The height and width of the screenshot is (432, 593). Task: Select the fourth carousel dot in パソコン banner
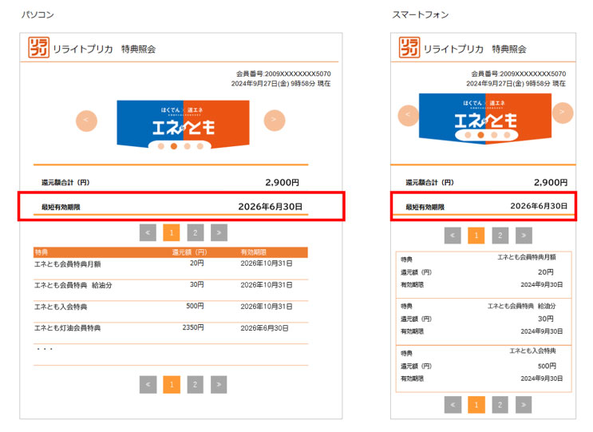point(200,146)
